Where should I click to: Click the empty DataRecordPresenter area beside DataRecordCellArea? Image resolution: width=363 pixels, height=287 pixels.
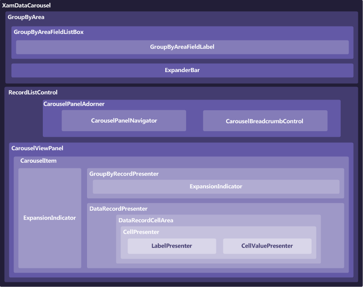[101, 241]
